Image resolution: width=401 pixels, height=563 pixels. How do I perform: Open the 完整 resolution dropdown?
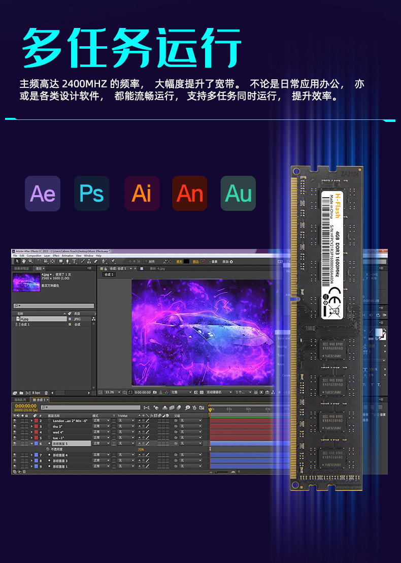(x=181, y=392)
